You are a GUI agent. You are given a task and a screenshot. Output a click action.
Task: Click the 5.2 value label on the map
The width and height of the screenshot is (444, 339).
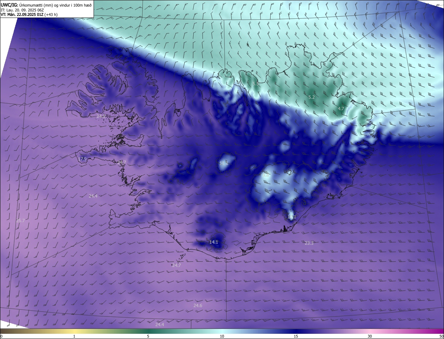pyautogui.click(x=311, y=97)
